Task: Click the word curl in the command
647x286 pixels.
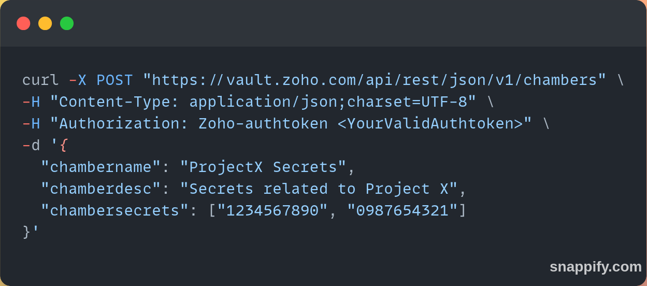Action: pyautogui.click(x=40, y=80)
